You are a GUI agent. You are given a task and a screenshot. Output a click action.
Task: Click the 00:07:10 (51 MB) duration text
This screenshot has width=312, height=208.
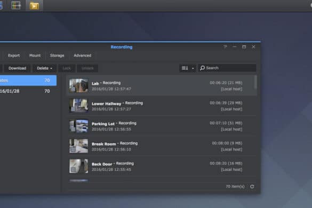(226, 123)
